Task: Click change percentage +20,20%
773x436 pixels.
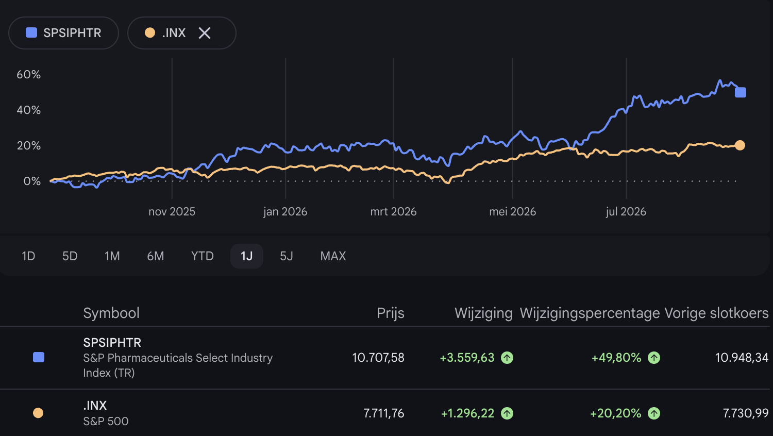Action: point(616,413)
